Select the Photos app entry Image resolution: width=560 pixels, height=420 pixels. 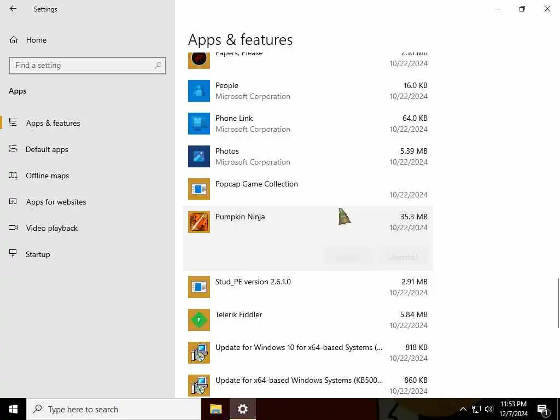pos(308,156)
